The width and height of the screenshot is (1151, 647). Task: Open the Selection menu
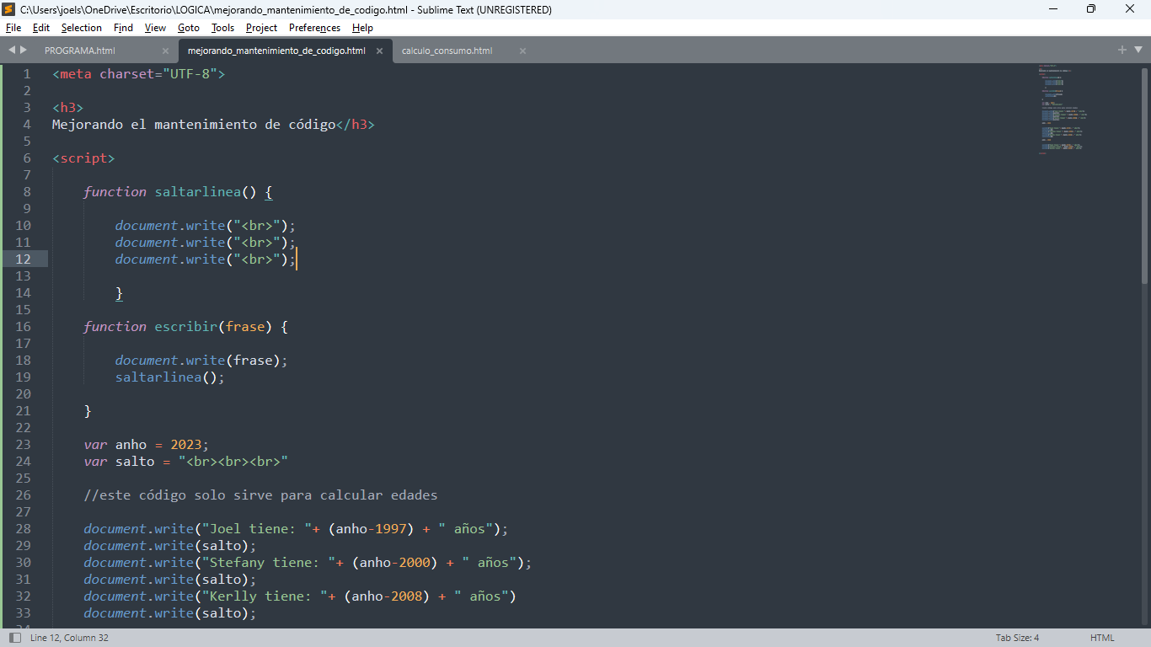pyautogui.click(x=82, y=28)
